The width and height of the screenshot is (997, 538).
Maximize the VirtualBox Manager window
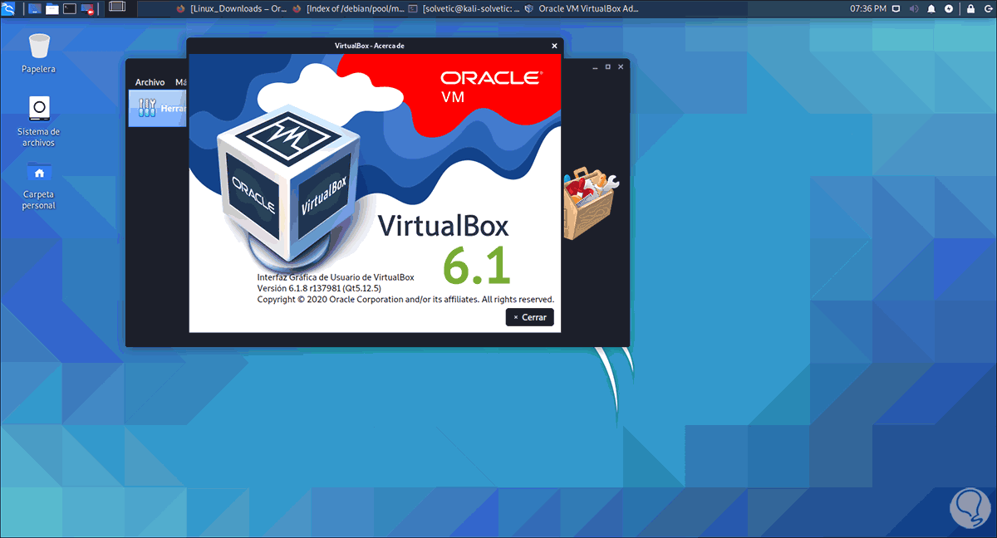coord(607,66)
